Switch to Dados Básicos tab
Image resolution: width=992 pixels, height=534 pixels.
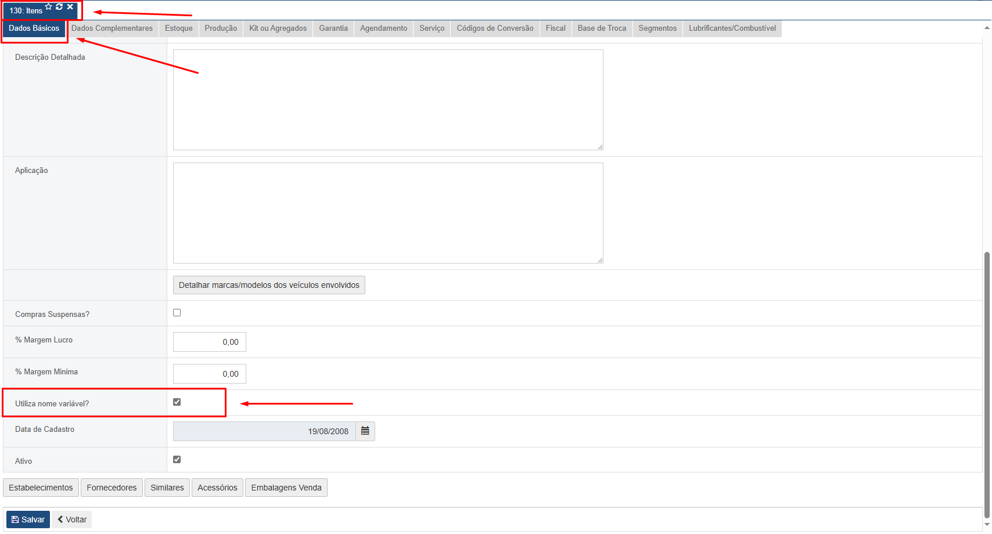(x=34, y=28)
